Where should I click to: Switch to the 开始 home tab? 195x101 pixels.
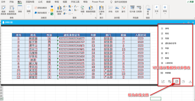[x=11, y=2]
